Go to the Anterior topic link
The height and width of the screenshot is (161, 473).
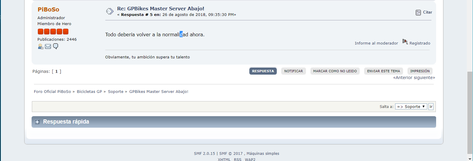tap(403, 78)
